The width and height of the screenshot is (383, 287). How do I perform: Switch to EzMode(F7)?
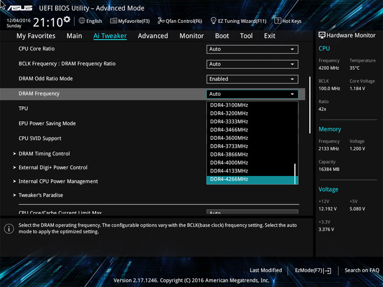coord(313,271)
